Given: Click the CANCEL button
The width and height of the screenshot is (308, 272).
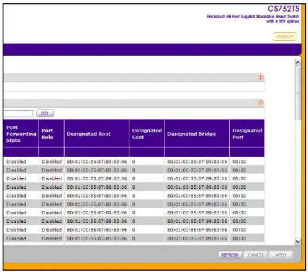Looking at the screenshot, I should coord(255,255).
